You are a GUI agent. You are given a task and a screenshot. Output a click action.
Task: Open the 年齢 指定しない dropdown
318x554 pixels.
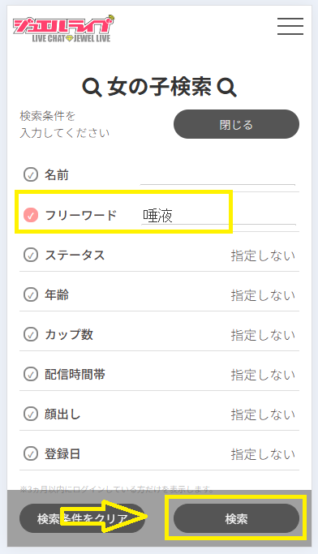click(263, 294)
